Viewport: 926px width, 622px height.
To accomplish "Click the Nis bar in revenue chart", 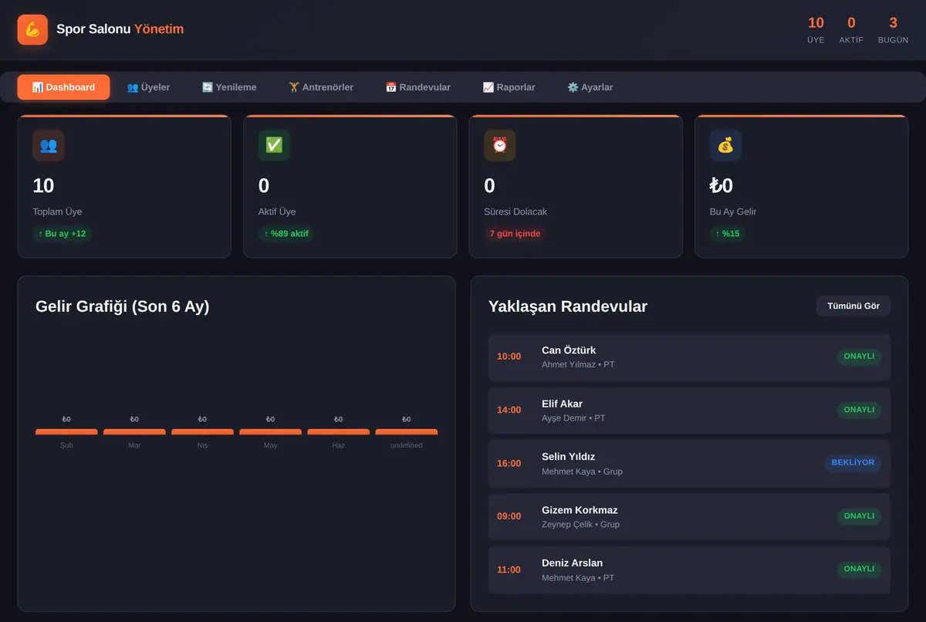I will (x=202, y=432).
